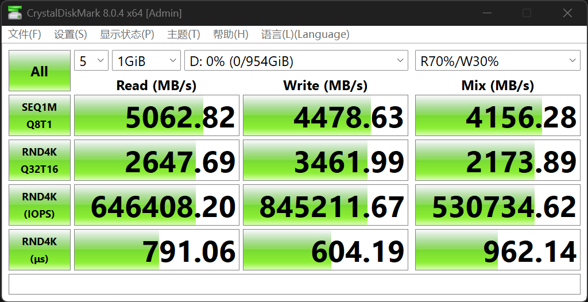Open the 文件(F) menu
The width and height of the screenshot is (588, 302).
click(x=24, y=34)
